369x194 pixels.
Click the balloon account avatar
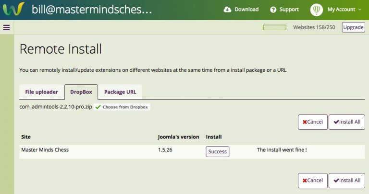(x=317, y=10)
